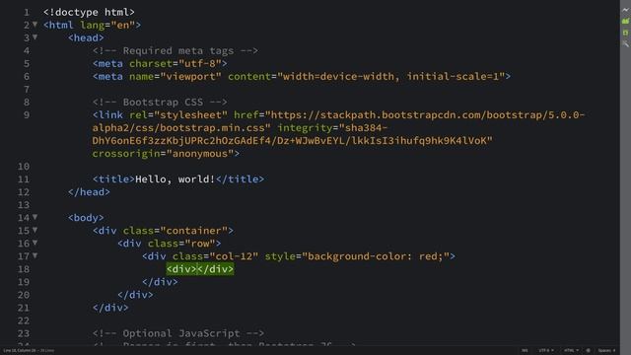Image resolution: width=631 pixels, height=355 pixels.
Task: Toggle the INS insert mode indicator
Action: pos(525,351)
